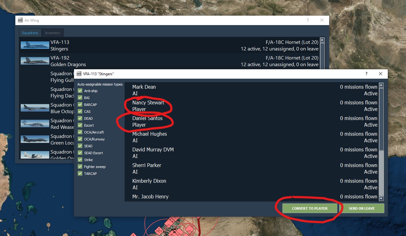
Task: Close the VFA-113 Stingers dialog
Action: [381, 74]
